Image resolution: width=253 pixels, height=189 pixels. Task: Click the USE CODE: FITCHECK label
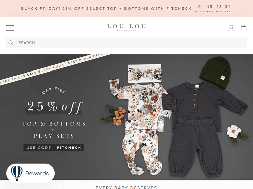(53, 147)
